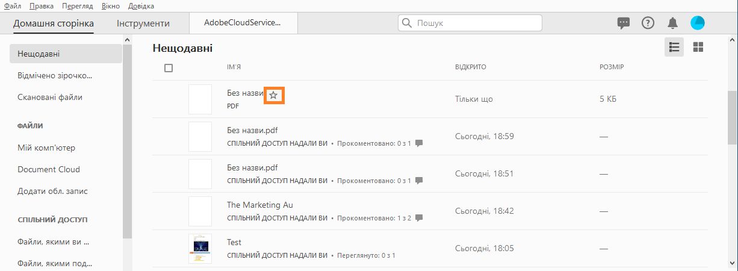The height and width of the screenshot is (271, 738).
Task: Sort by РОЗМІР column header
Action: [612, 66]
